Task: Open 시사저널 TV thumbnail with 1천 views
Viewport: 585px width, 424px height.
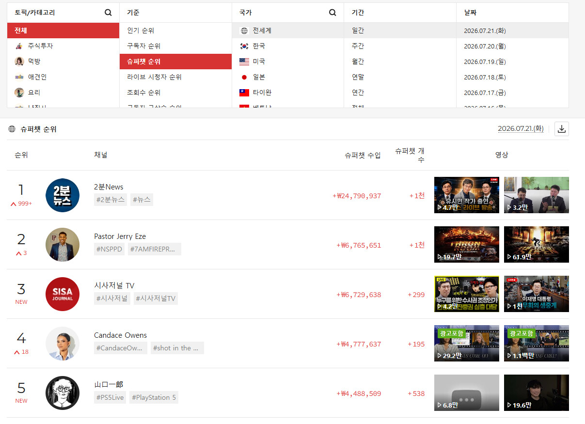Action: tap(537, 294)
